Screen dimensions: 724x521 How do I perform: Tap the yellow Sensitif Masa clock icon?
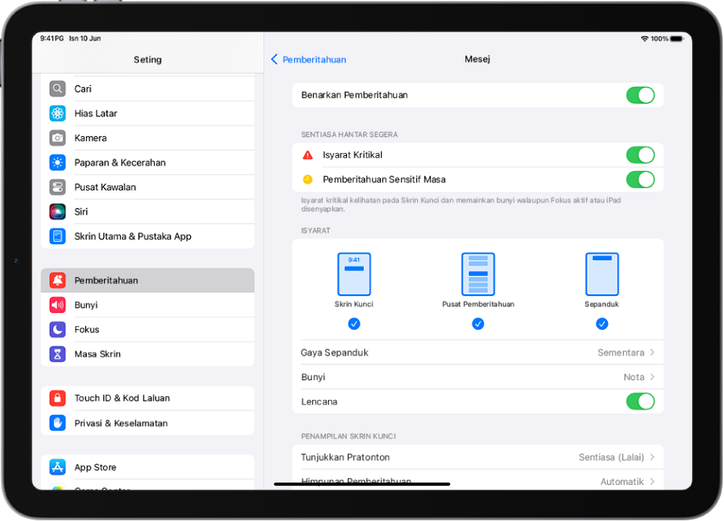[308, 179]
